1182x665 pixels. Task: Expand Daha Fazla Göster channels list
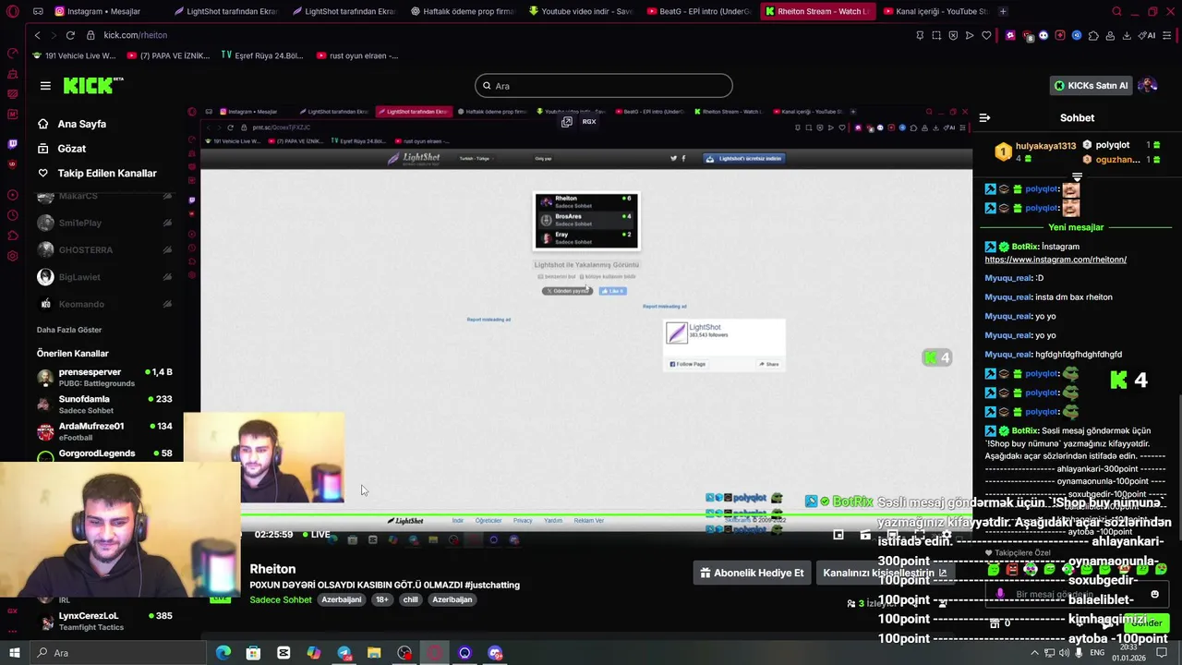[x=69, y=330]
